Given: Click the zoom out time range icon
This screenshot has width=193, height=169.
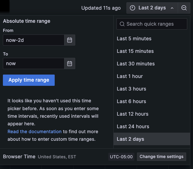Looking at the screenshot, I should coord(184,8).
